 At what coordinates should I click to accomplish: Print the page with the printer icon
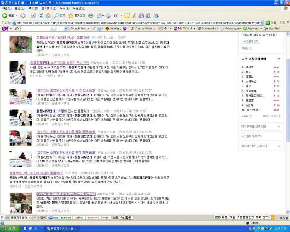(x=108, y=16)
